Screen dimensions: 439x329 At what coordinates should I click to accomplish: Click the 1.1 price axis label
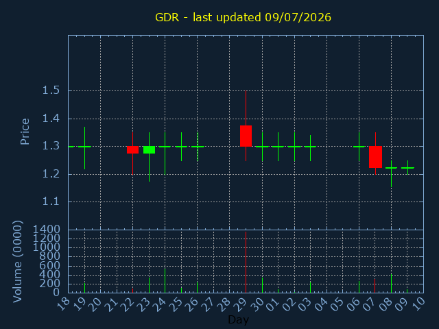(51, 202)
